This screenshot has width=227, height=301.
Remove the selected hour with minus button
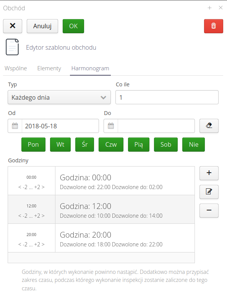pos(209,210)
